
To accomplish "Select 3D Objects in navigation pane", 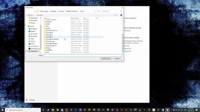I will [x=34, y=29].
